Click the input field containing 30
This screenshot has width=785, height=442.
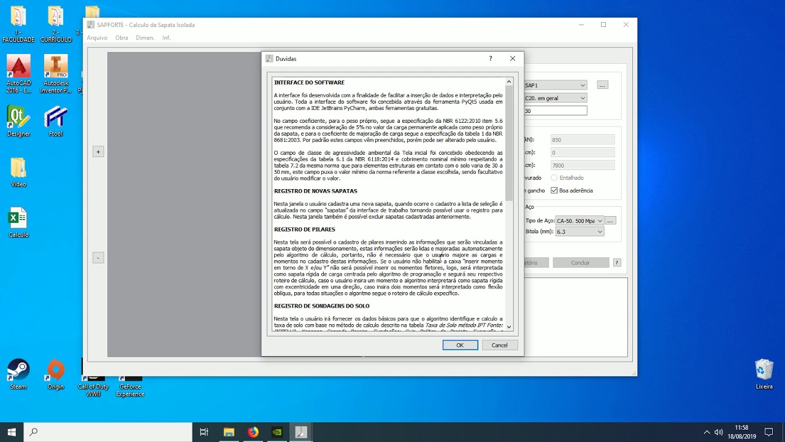coord(555,111)
